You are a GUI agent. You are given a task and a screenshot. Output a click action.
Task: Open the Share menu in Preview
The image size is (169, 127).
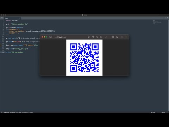(101, 37)
